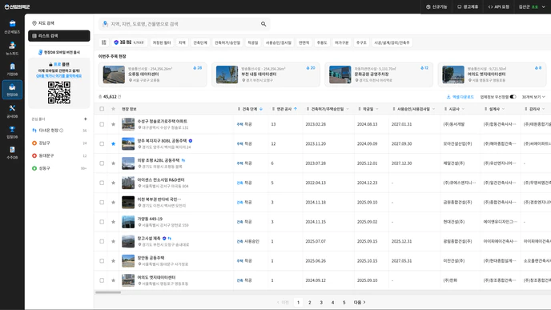Viewport: 551px width, 310px height.
Task: Open 뉴스피드 in the dark sidebar
Action: point(12,48)
